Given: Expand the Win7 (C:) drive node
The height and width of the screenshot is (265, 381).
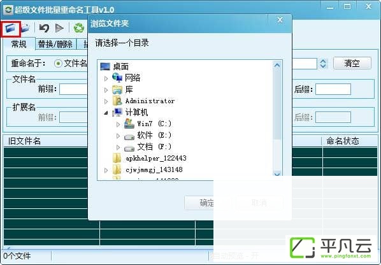Looking at the screenshot, I should click(x=118, y=124).
